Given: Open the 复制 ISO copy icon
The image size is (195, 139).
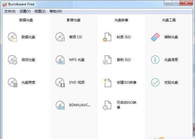Looking at the screenshot, I should (107, 60).
